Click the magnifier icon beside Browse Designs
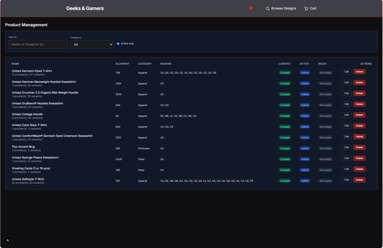 [x=268, y=8]
